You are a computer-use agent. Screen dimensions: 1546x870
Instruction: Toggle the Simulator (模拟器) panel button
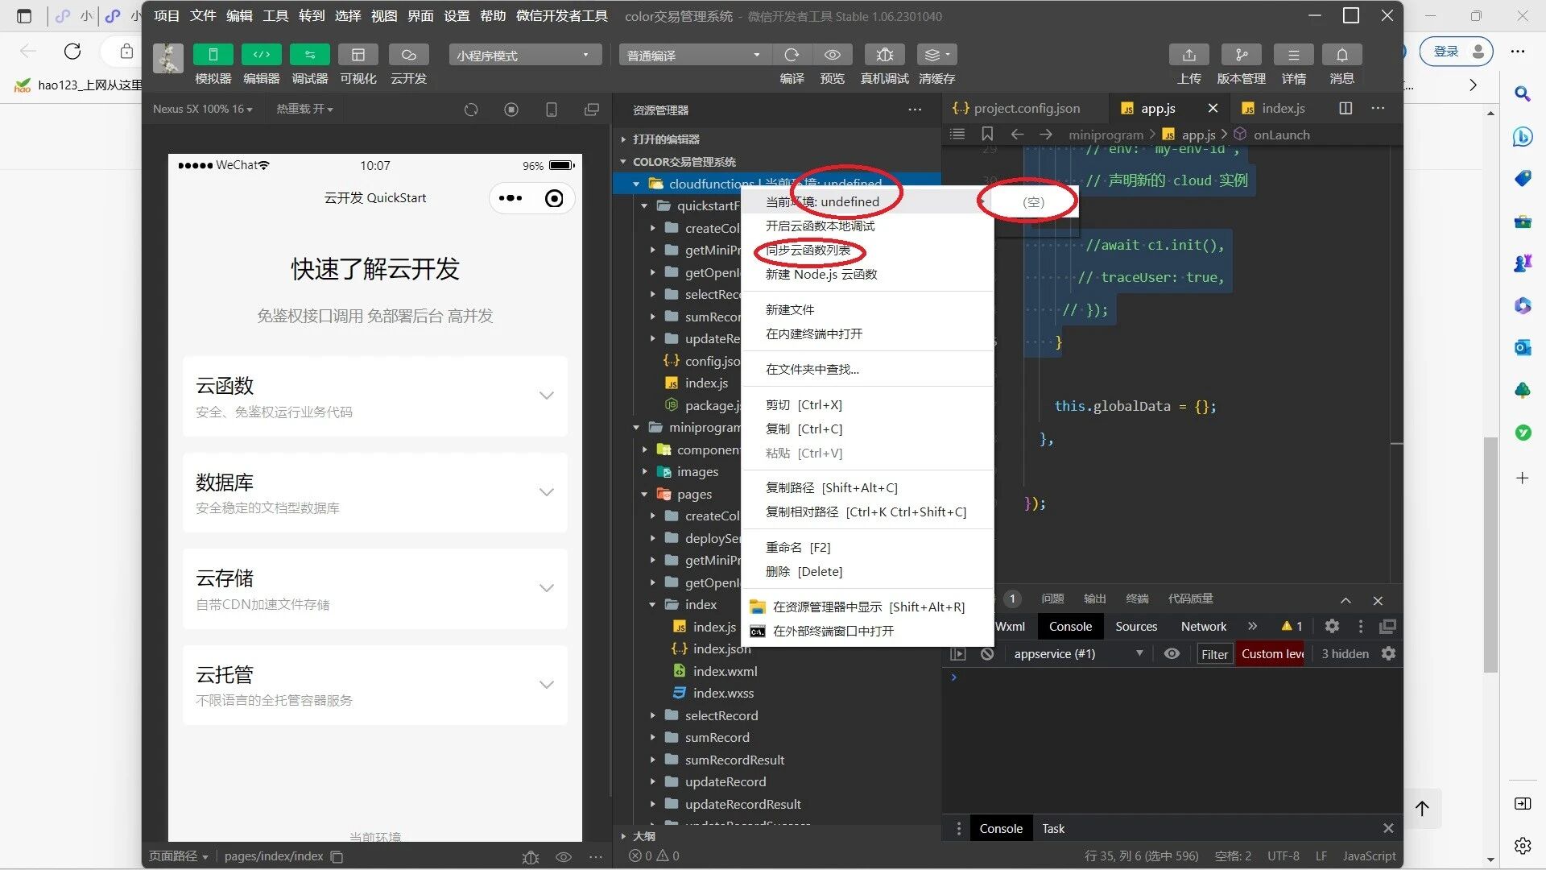[x=213, y=55]
